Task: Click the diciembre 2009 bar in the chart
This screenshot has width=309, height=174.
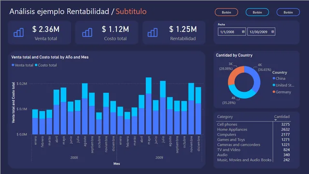Action: click(198, 111)
